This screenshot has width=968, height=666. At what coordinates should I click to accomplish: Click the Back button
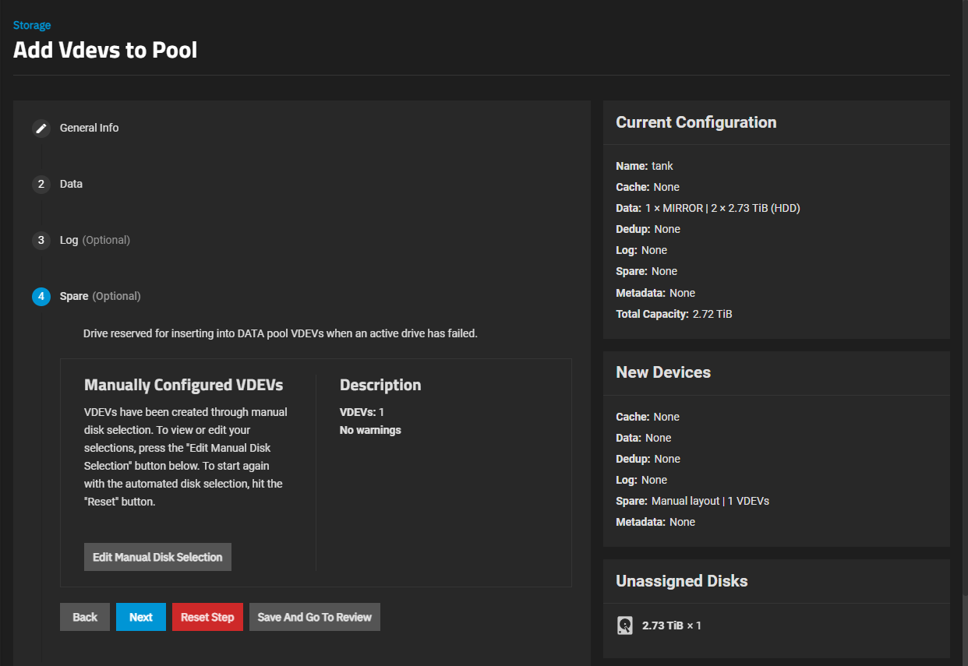click(85, 617)
